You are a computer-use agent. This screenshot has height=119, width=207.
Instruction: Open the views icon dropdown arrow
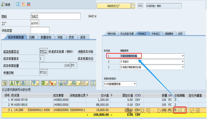pyautogui.click(x=71, y=83)
